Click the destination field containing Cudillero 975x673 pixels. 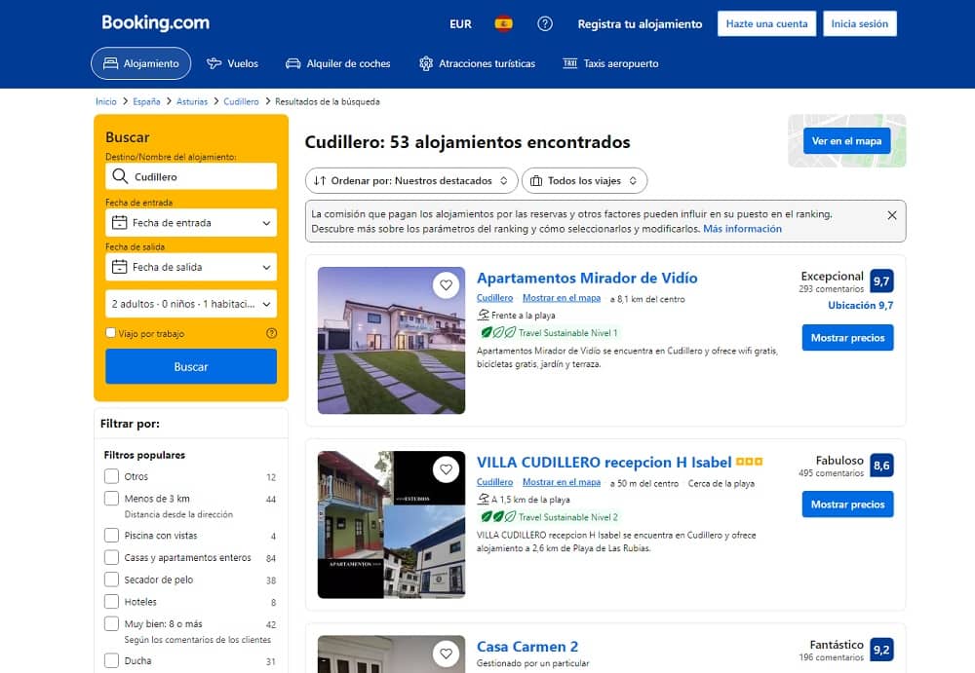point(191,176)
